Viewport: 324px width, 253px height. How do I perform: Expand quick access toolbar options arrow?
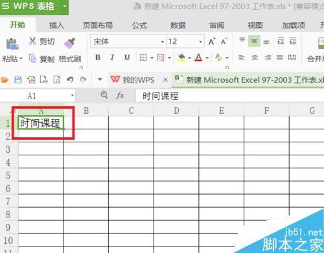[x=100, y=80]
